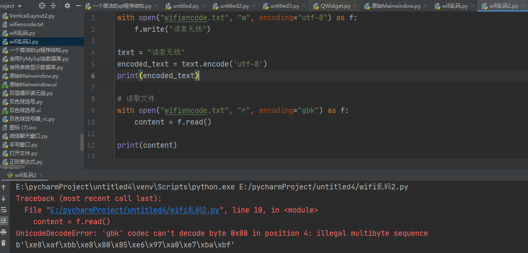Click the python.exe command line in console
Viewport: 528px width, 253px height.
click(212, 187)
